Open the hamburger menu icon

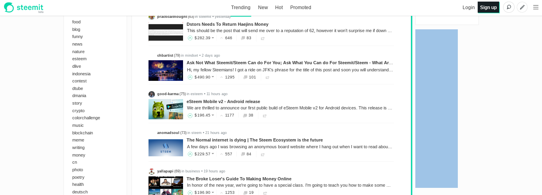536,7
